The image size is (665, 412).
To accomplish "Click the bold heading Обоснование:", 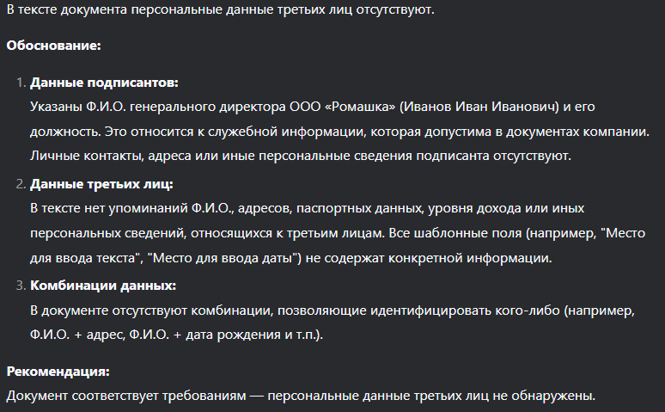I will [x=54, y=46].
